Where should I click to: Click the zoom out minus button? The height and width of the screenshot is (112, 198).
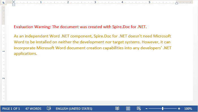147,109
